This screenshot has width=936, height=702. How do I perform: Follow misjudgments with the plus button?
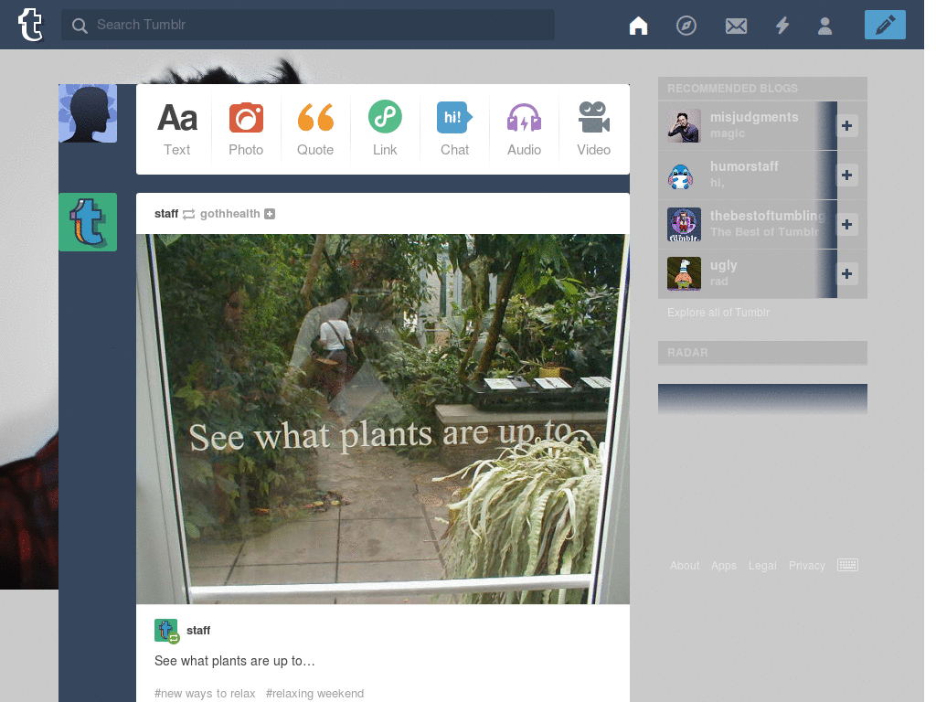point(846,125)
